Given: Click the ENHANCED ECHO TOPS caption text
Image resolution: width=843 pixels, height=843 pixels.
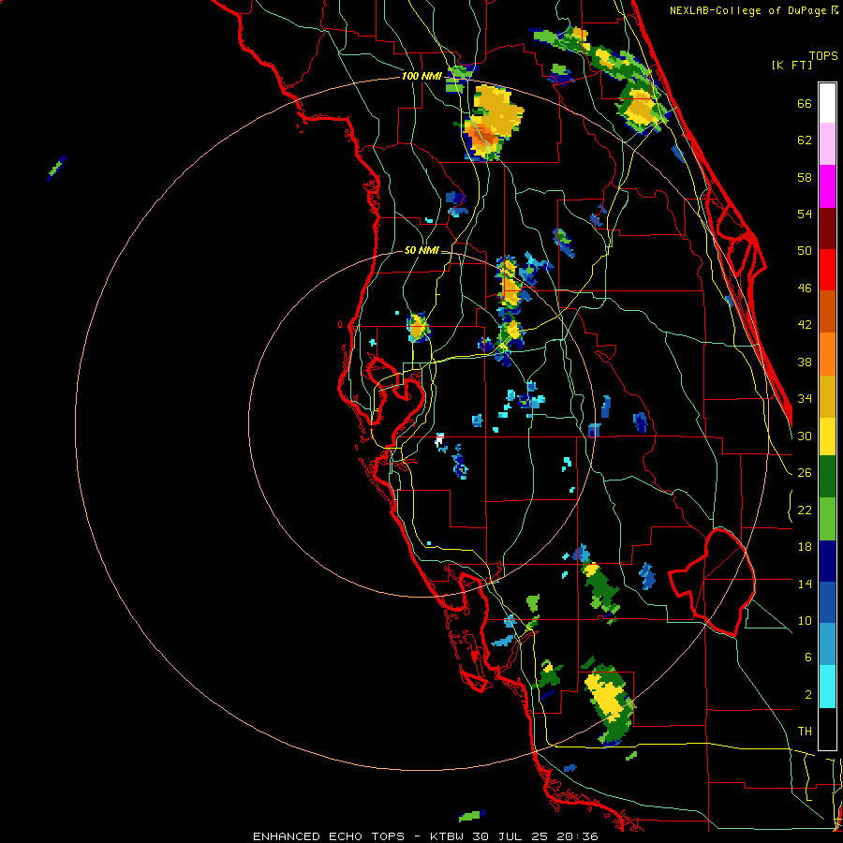Looking at the screenshot, I should coord(329,836).
